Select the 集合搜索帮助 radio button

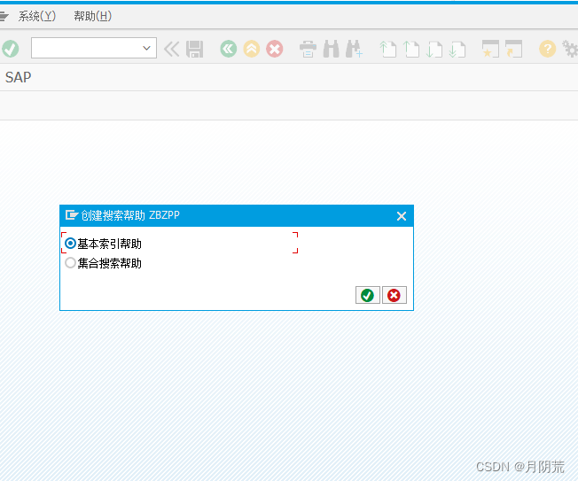pos(70,263)
